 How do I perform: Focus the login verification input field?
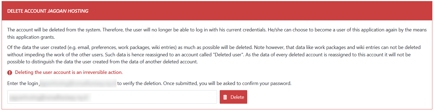(112, 97)
